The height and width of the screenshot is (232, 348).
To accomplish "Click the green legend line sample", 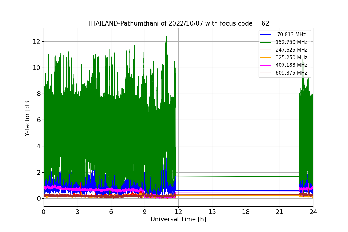I will (265, 42).
